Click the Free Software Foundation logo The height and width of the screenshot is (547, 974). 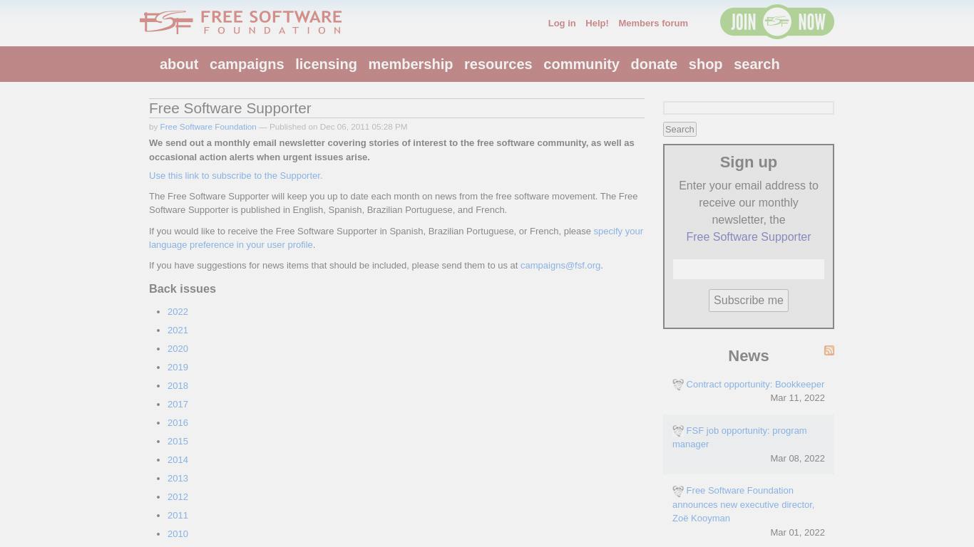(240, 22)
